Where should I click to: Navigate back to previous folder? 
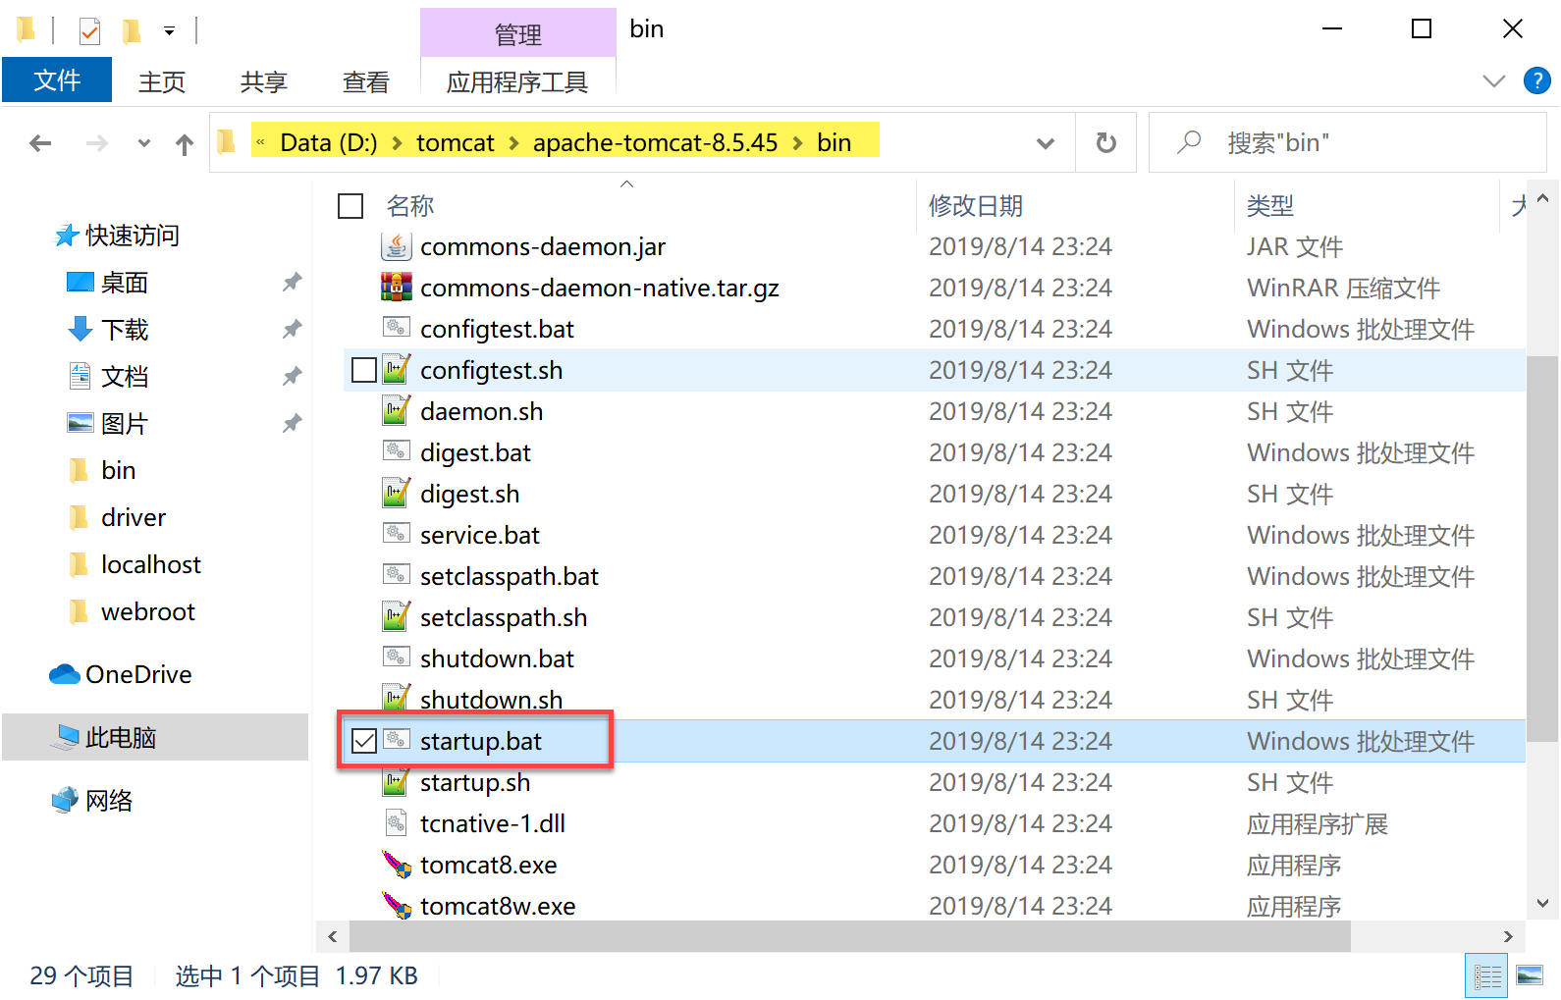tap(40, 143)
